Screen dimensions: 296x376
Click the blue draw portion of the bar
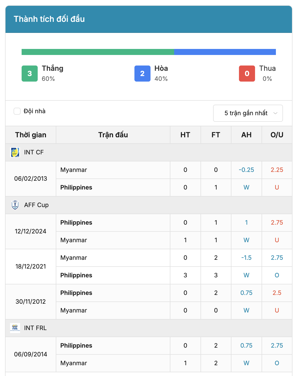(x=225, y=52)
